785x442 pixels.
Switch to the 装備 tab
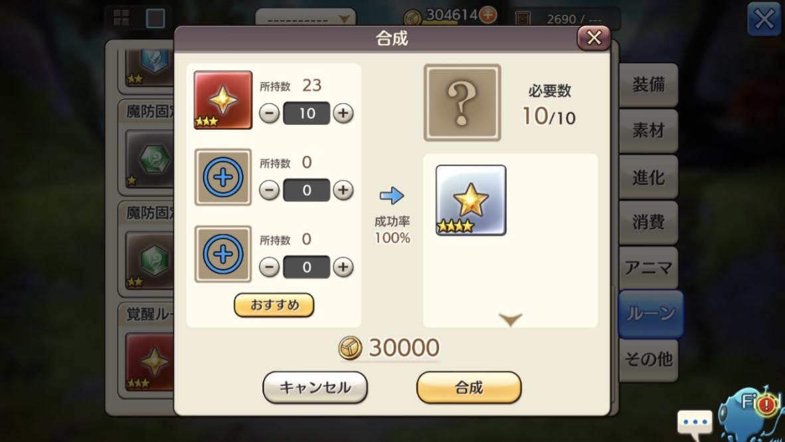[x=648, y=84]
